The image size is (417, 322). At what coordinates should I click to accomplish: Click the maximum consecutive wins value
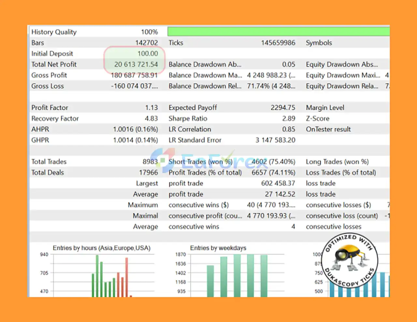coord(271,205)
